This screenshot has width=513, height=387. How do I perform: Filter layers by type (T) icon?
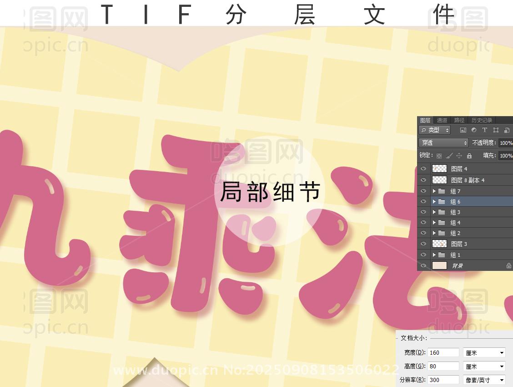(484, 130)
